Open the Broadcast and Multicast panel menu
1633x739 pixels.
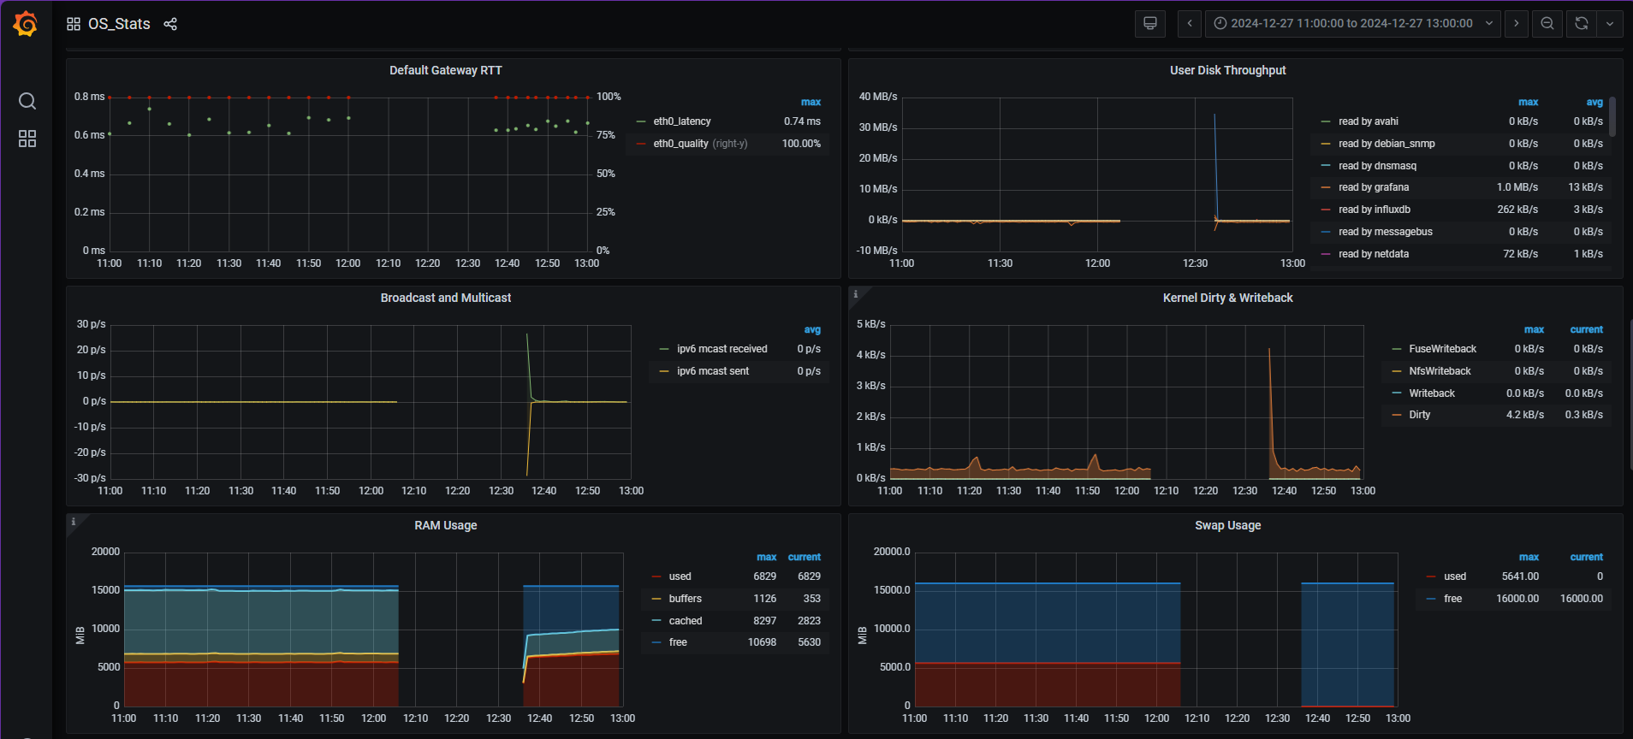(x=446, y=298)
